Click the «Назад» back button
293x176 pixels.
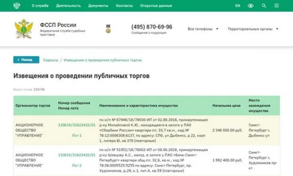pos(26,60)
